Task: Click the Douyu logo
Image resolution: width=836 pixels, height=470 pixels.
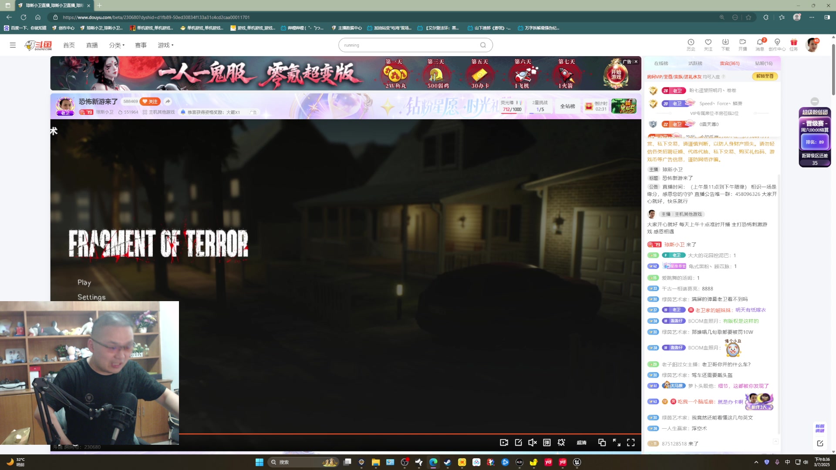Action: click(38, 45)
